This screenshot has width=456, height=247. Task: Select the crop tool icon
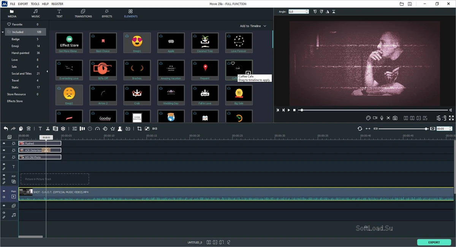click(139, 129)
